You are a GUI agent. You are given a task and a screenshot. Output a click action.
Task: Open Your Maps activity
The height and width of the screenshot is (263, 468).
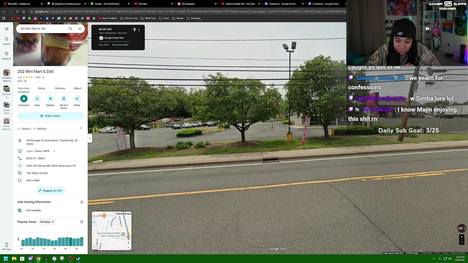pyautogui.click(x=37, y=173)
